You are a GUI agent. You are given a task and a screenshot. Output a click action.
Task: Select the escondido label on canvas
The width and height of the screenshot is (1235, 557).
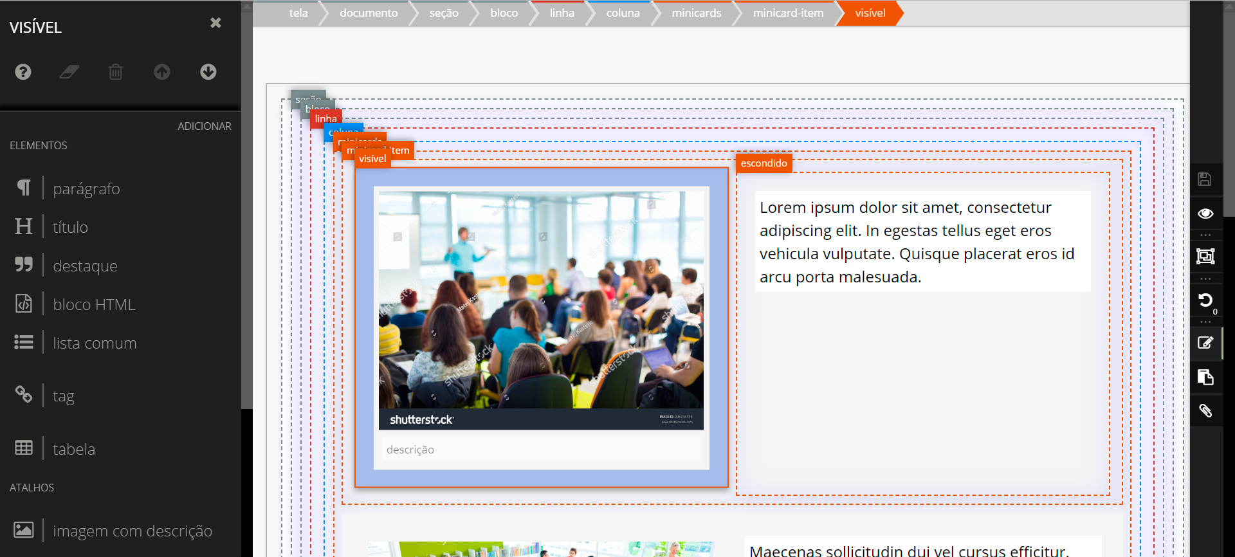[x=764, y=163]
